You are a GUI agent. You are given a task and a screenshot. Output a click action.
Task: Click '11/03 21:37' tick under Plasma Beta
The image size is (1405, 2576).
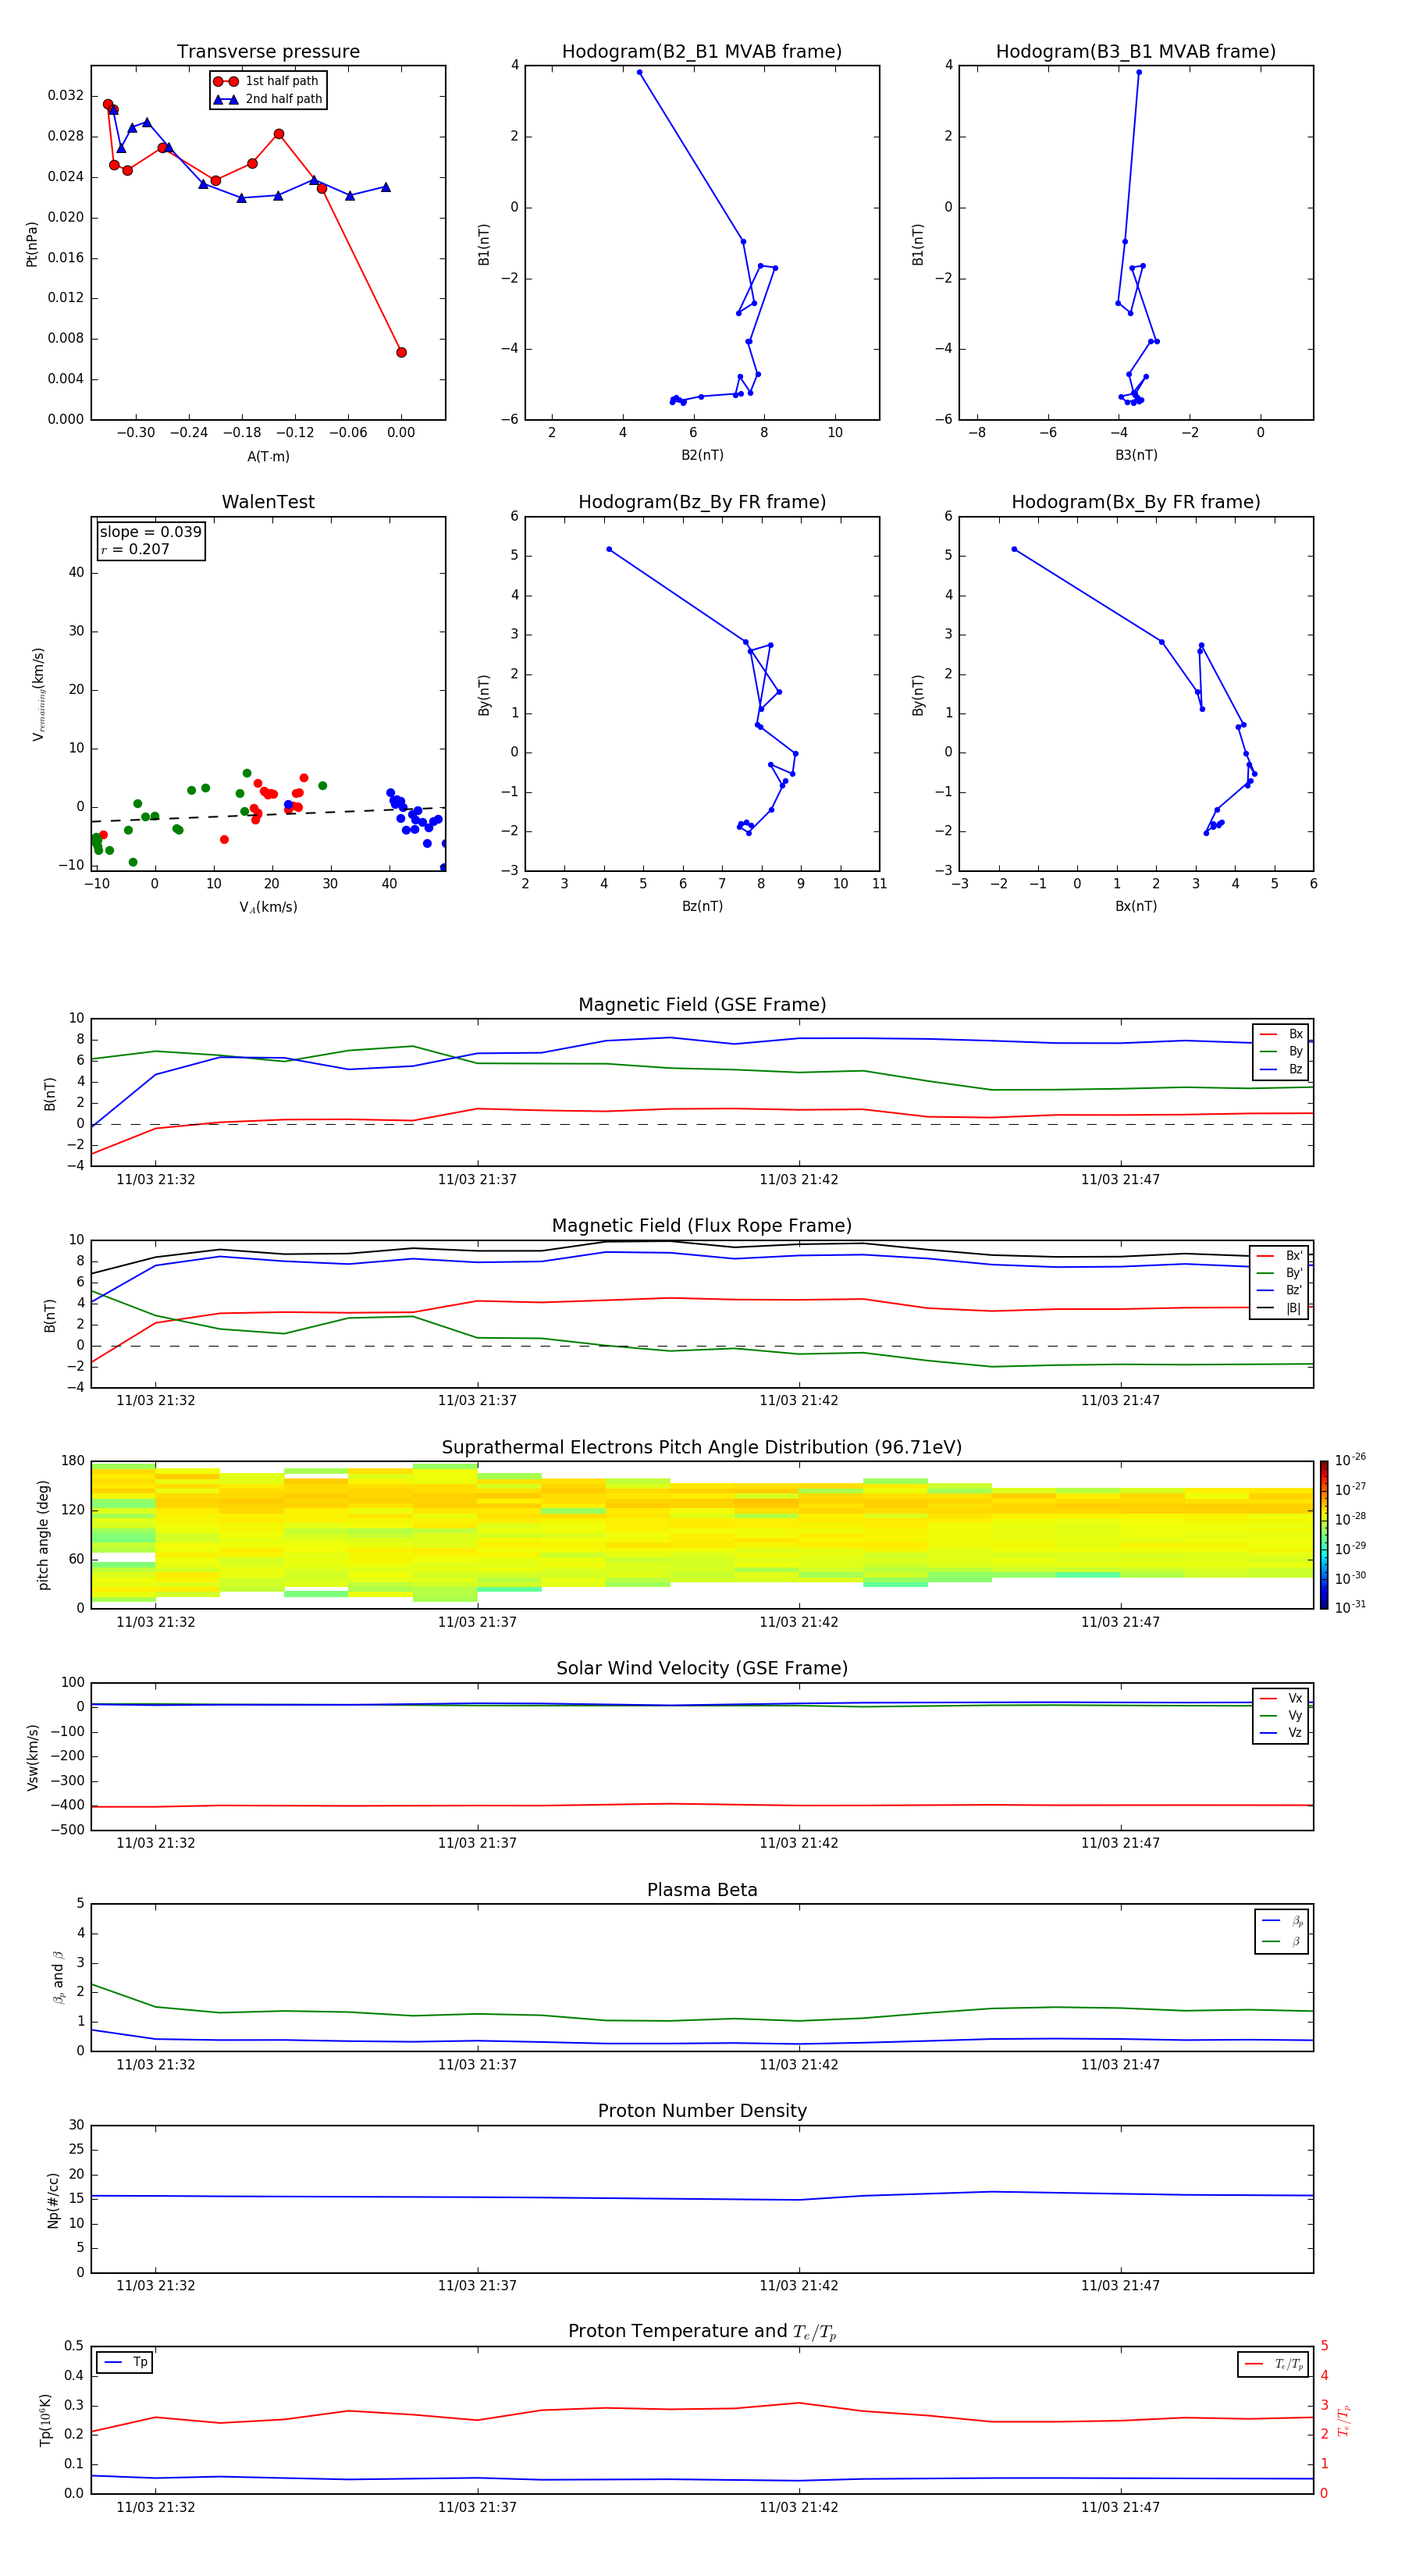[x=477, y=2064]
